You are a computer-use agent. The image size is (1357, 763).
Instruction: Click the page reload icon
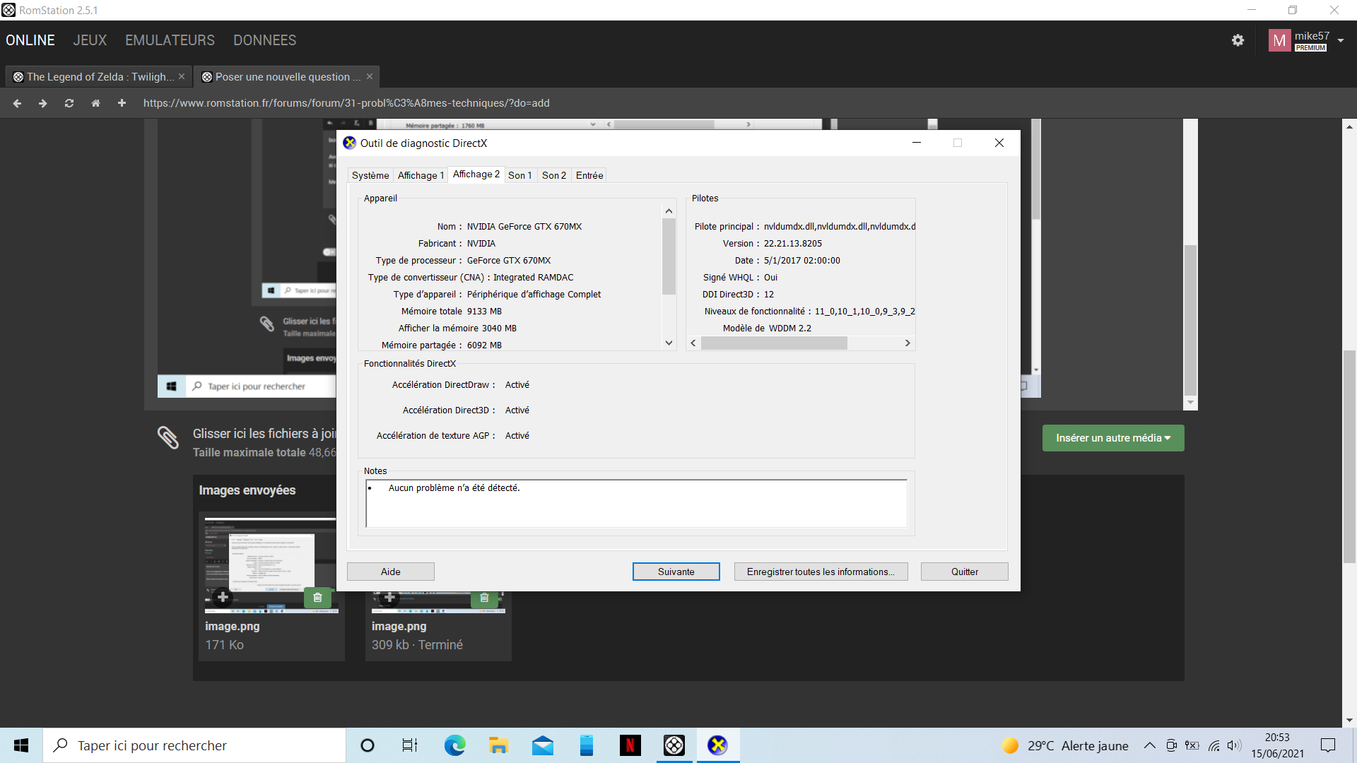tap(69, 103)
